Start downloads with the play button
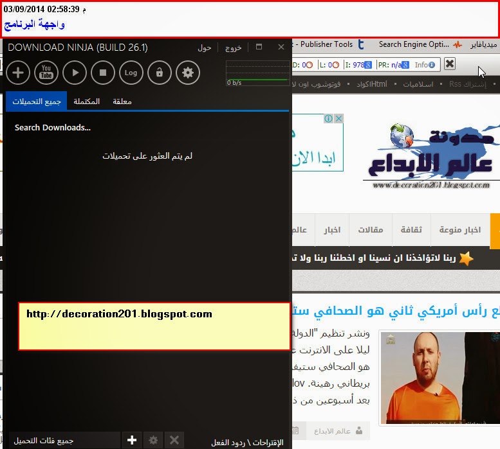Screen dimensions: 500x449 (x=75, y=73)
